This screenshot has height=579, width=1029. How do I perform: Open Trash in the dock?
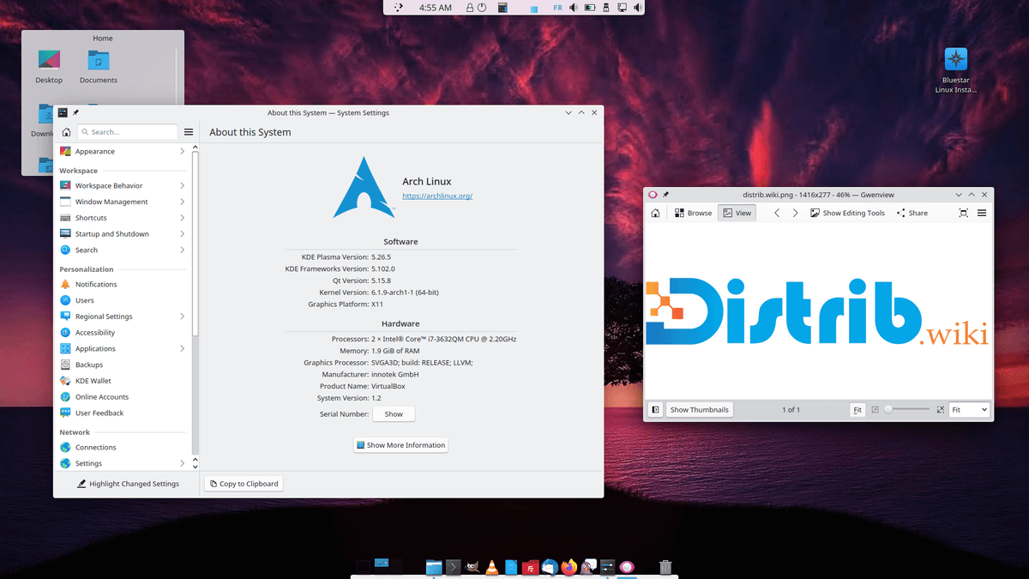[x=665, y=567]
